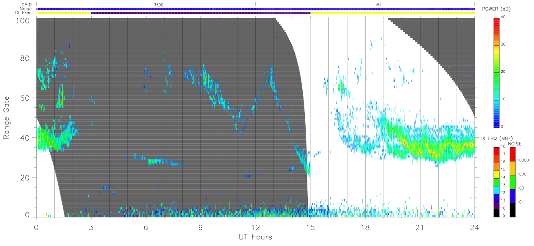Screen dimensions: 534x246
Task: Click the "CPID" label above the plot
Action: pyautogui.click(x=27, y=4)
